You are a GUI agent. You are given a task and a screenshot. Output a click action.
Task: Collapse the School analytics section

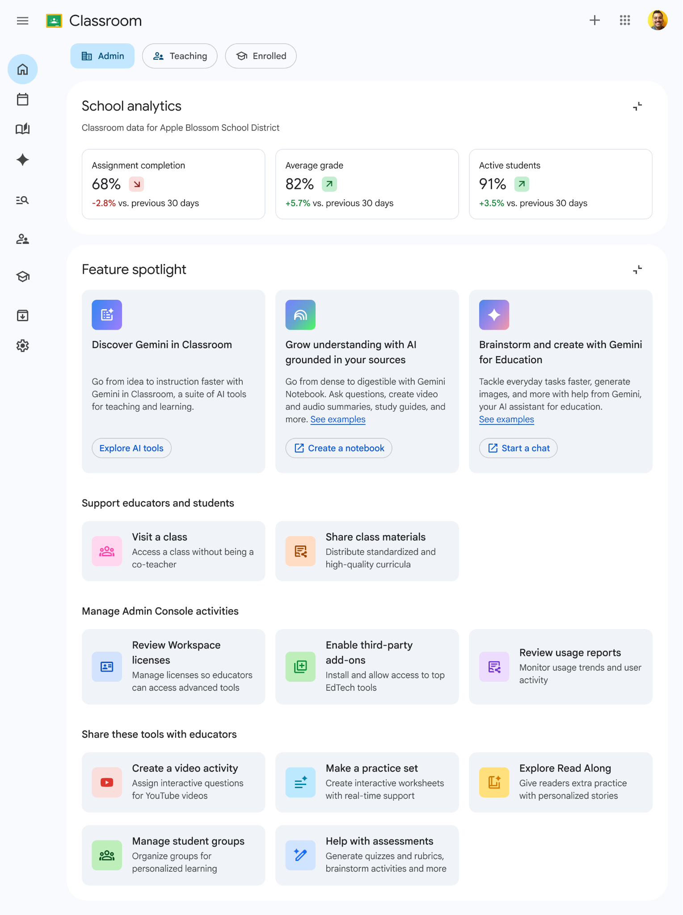click(x=637, y=106)
